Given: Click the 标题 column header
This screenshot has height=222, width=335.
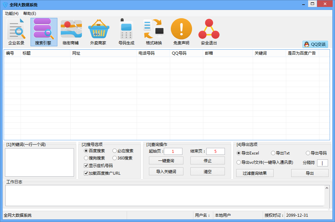Looking at the screenshot, I should [45, 53].
